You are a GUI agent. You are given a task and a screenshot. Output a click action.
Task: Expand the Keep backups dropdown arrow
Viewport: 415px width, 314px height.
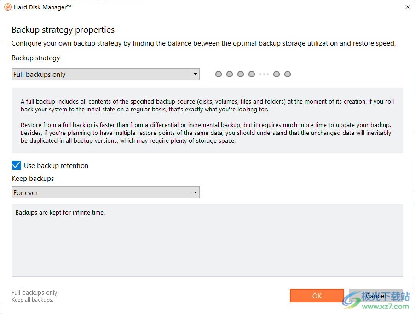click(195, 192)
